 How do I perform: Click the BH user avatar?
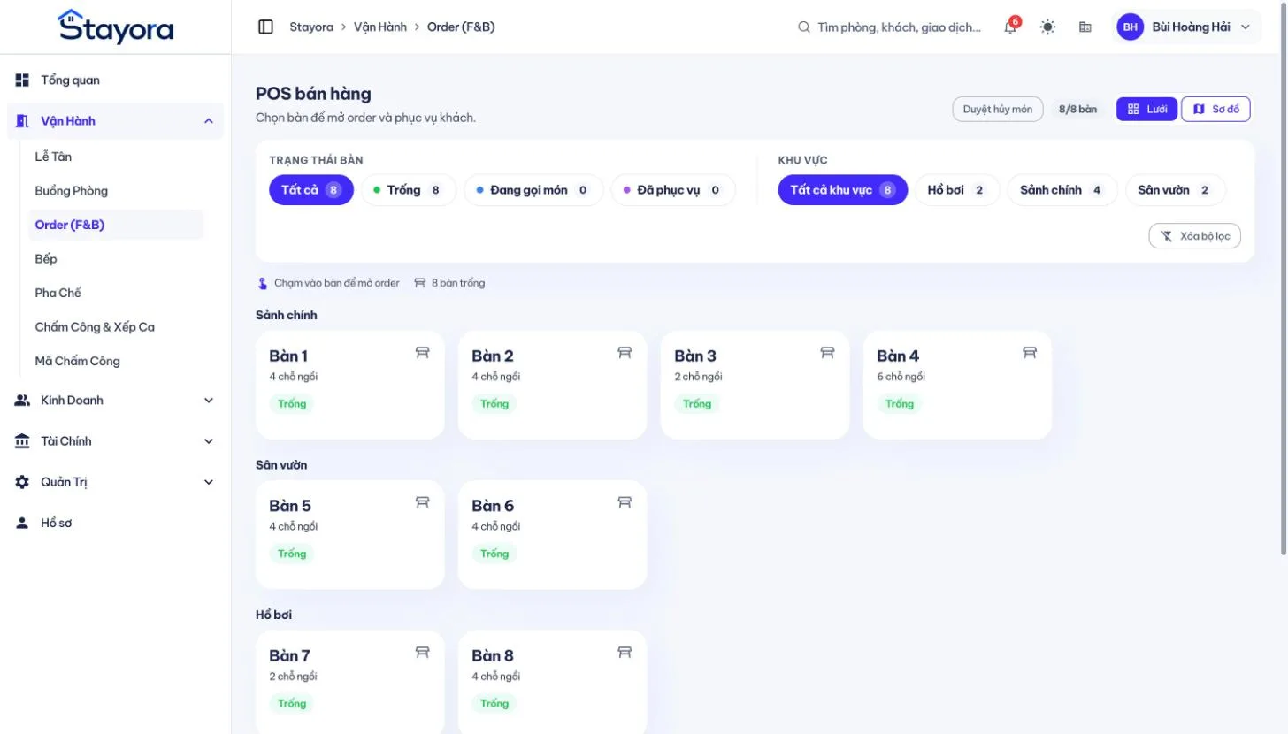coord(1130,27)
